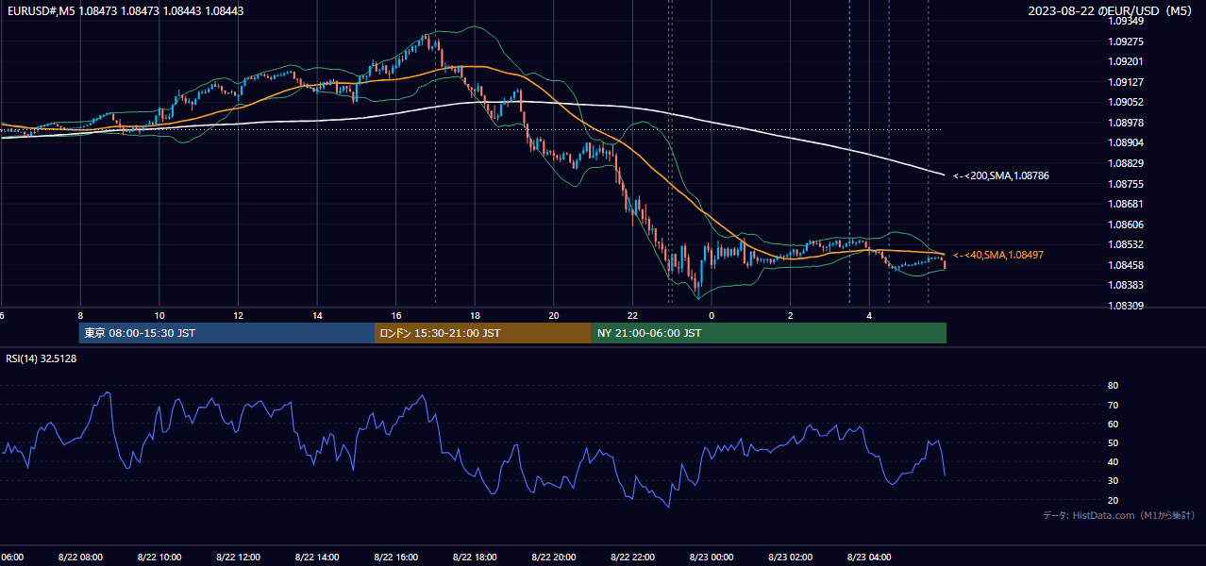Click price axis label 1.09201
This screenshot has height=566, width=1206.
(x=1126, y=61)
